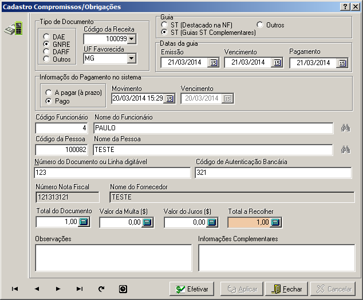Open the calculator for Valor da Multa
363x300 pixels.
148,222
